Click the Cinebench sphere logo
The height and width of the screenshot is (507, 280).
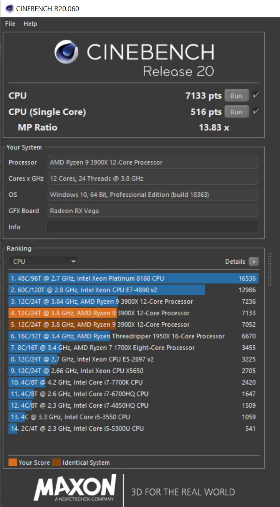coord(67,52)
